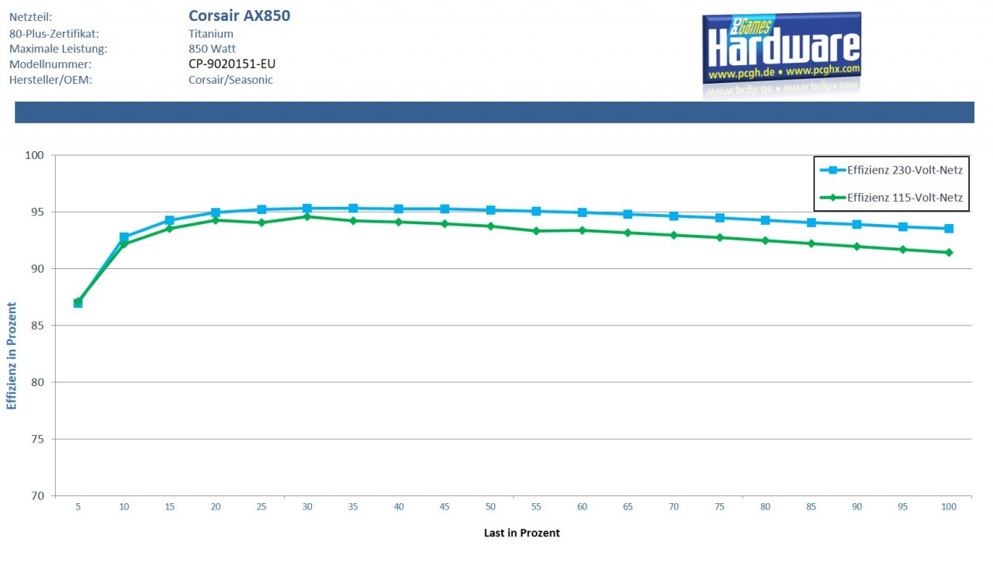993x566 pixels.
Task: Click blue 230-Volt data point at 30% load
Action: pyautogui.click(x=307, y=209)
